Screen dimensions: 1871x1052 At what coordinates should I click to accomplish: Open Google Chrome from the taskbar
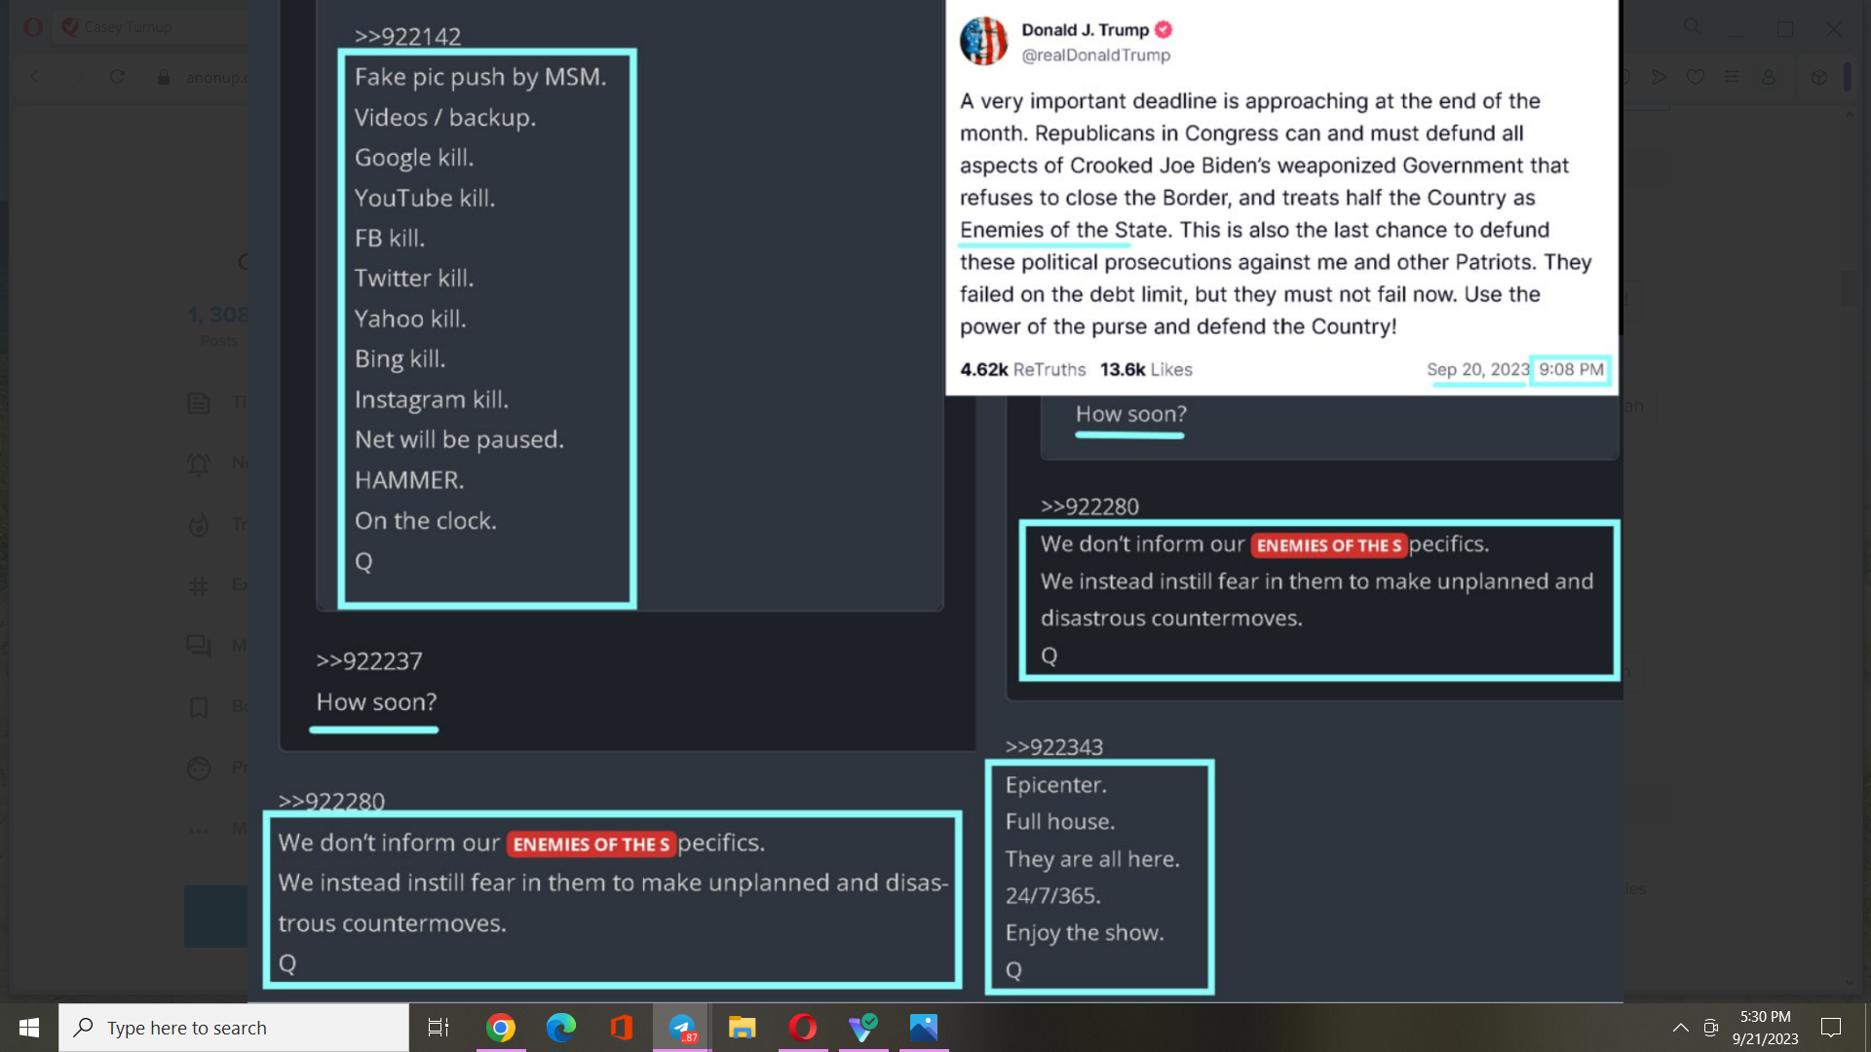point(501,1028)
